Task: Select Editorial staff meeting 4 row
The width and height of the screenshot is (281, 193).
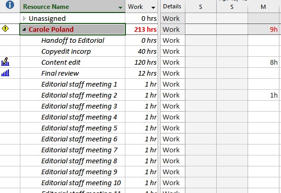Action: pos(79,117)
